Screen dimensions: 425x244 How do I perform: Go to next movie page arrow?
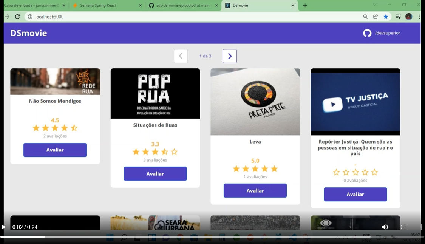coord(230,56)
